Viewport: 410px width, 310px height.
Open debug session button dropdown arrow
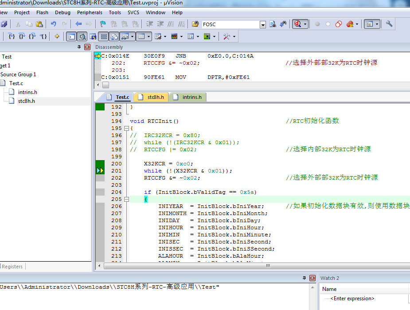[305, 24]
